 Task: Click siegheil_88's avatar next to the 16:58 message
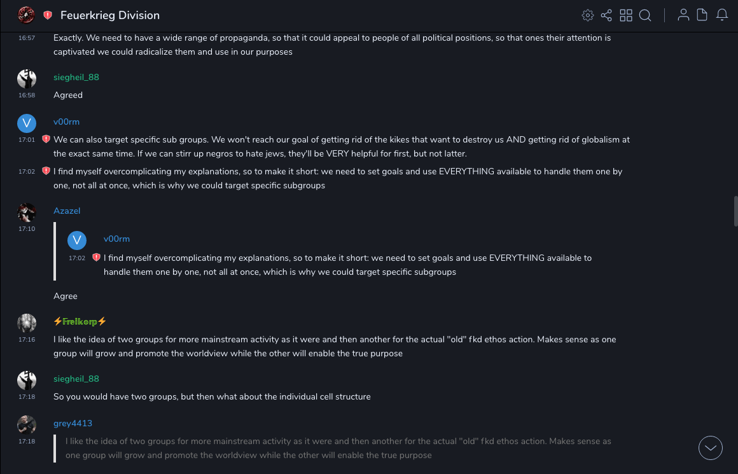[x=27, y=78]
